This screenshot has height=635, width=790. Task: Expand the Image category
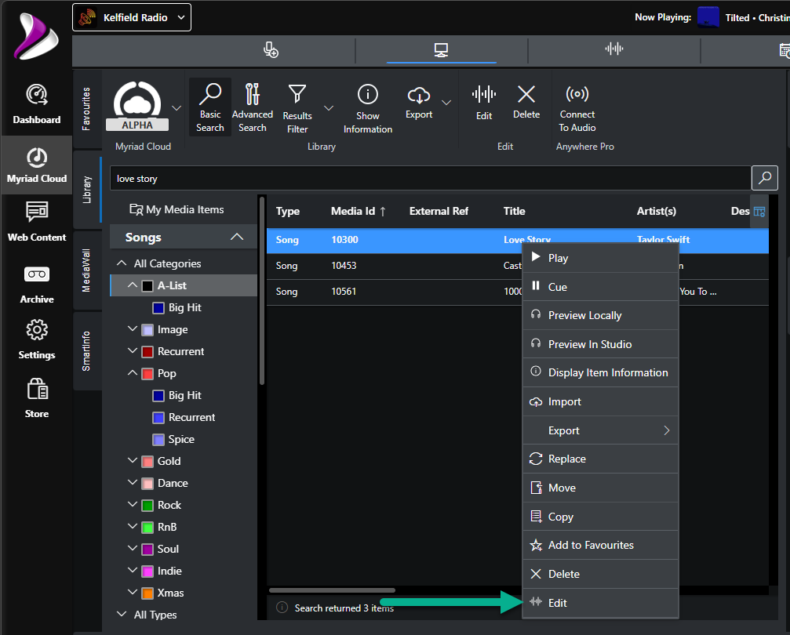(133, 328)
